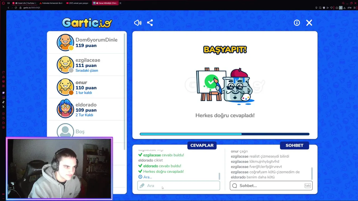Click '2 Tur Kaldı' under eldorado
This screenshot has width=358, height=201.
[x=84, y=115]
